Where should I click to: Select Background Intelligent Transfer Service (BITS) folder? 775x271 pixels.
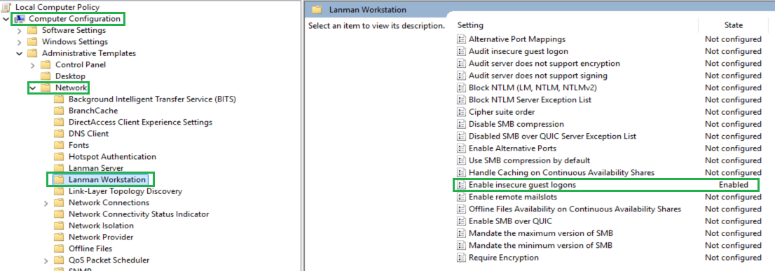coord(152,99)
